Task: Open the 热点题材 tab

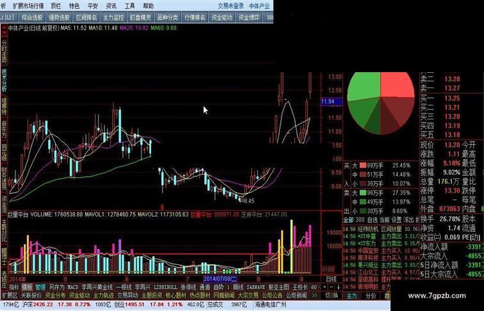Action: pos(200,295)
